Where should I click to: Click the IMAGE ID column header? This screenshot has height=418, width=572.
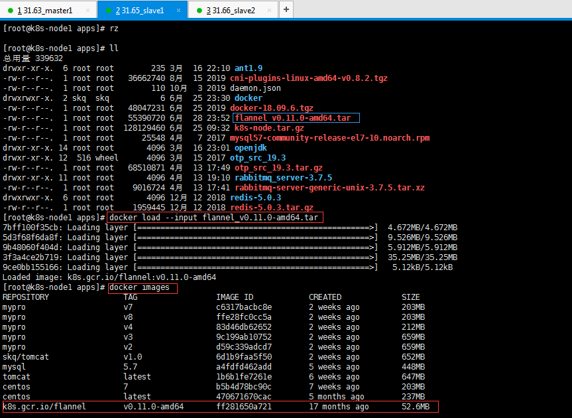click(x=235, y=297)
